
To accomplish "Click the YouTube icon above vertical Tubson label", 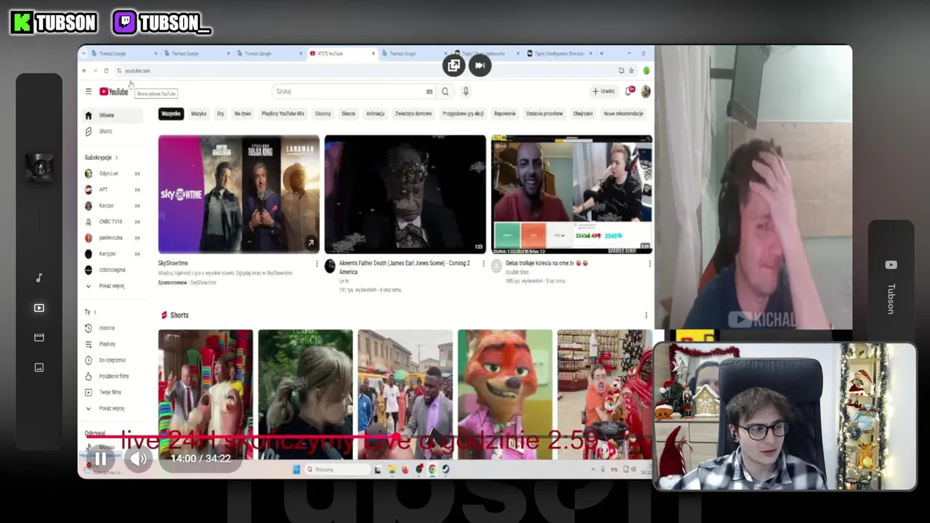I will click(891, 265).
